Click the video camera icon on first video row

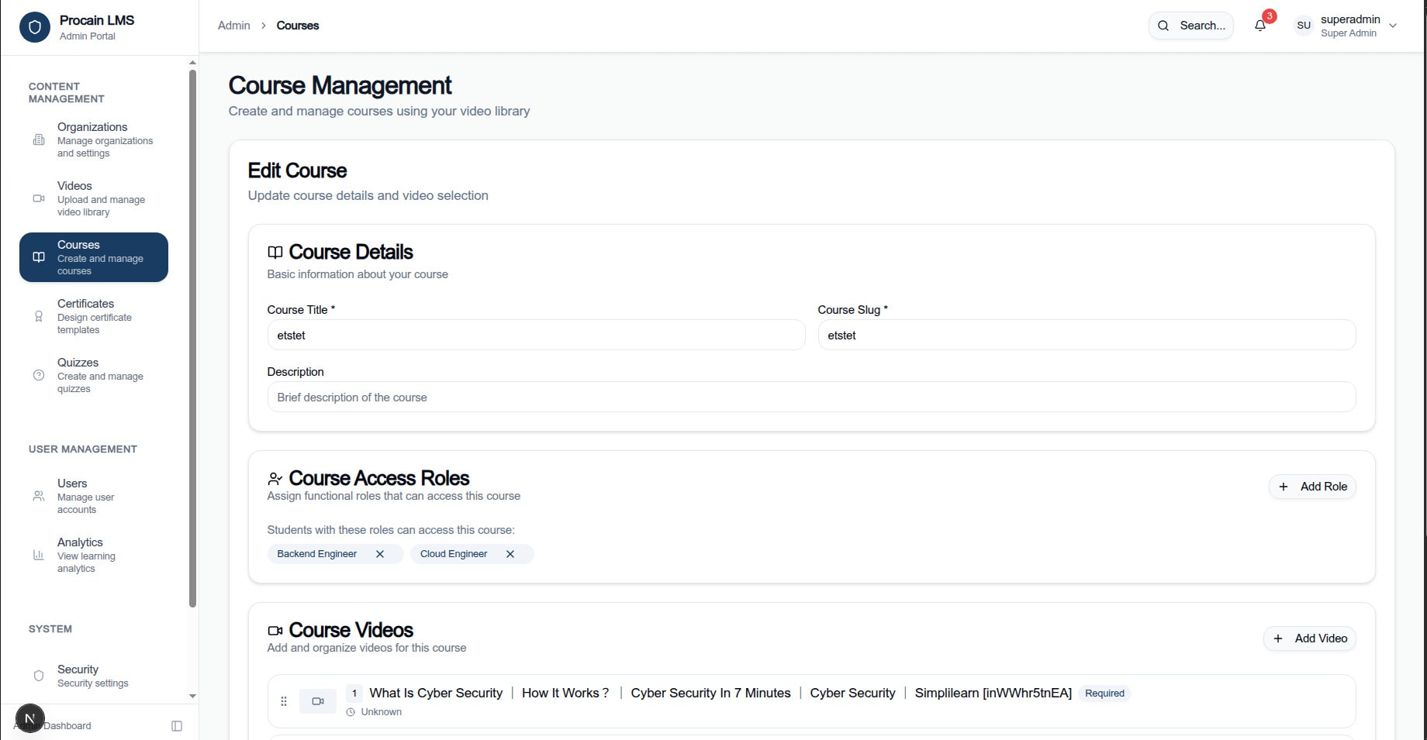(318, 701)
